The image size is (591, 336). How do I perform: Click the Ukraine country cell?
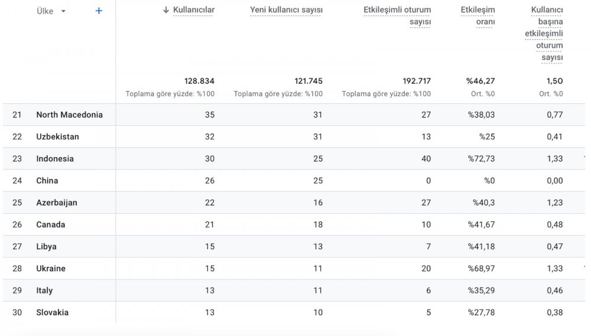click(51, 268)
